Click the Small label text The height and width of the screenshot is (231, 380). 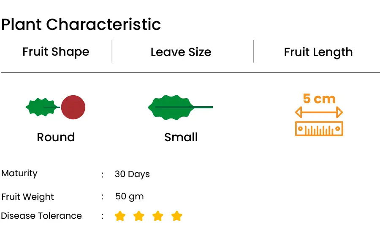pos(181,137)
